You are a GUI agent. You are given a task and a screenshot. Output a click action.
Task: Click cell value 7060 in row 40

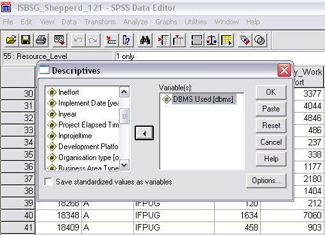[293, 215]
